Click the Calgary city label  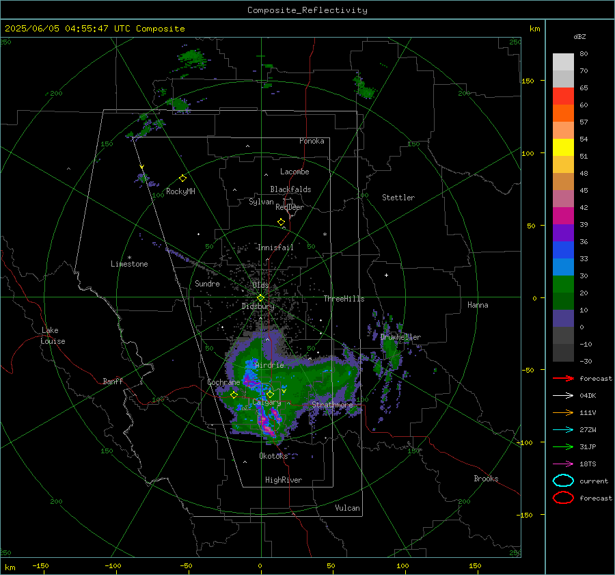266,402
